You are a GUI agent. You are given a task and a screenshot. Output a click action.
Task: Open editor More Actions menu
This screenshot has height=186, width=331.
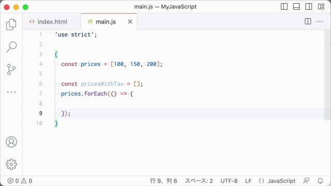[320, 22]
